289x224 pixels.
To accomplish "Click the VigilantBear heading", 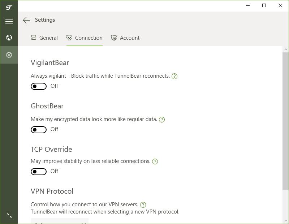I will (50, 63).
